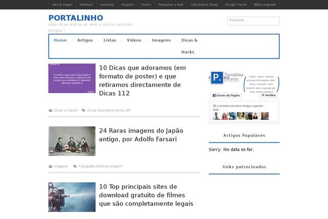Click folder icon beside Dicas & Hacks category

[50, 111]
